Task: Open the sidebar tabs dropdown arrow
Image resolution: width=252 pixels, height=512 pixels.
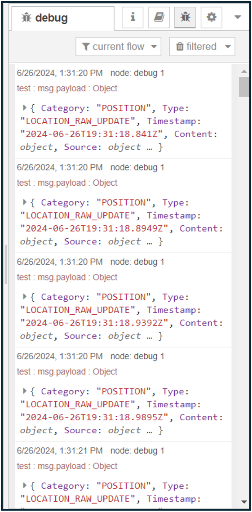Action: (x=238, y=17)
